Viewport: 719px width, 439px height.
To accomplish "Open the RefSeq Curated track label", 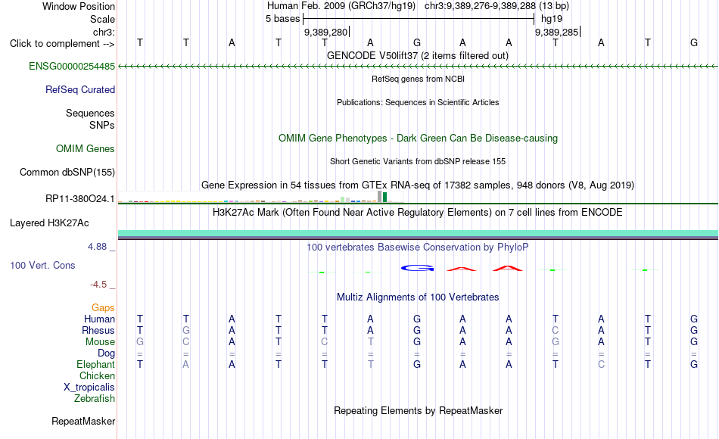I will [79, 89].
